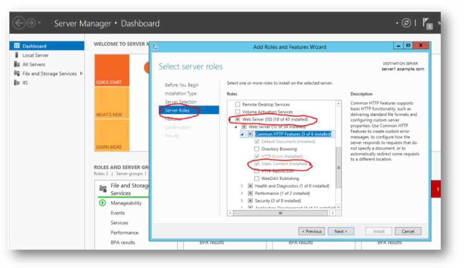The image size is (466, 268).
Task: Expand File and Storage Services submenu arrow
Action: [81, 74]
